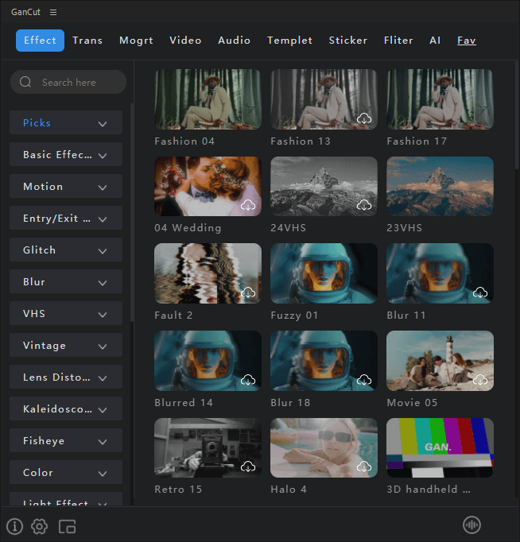Image resolution: width=520 pixels, height=542 pixels.
Task: Switch to the Trans tab
Action: click(x=87, y=41)
